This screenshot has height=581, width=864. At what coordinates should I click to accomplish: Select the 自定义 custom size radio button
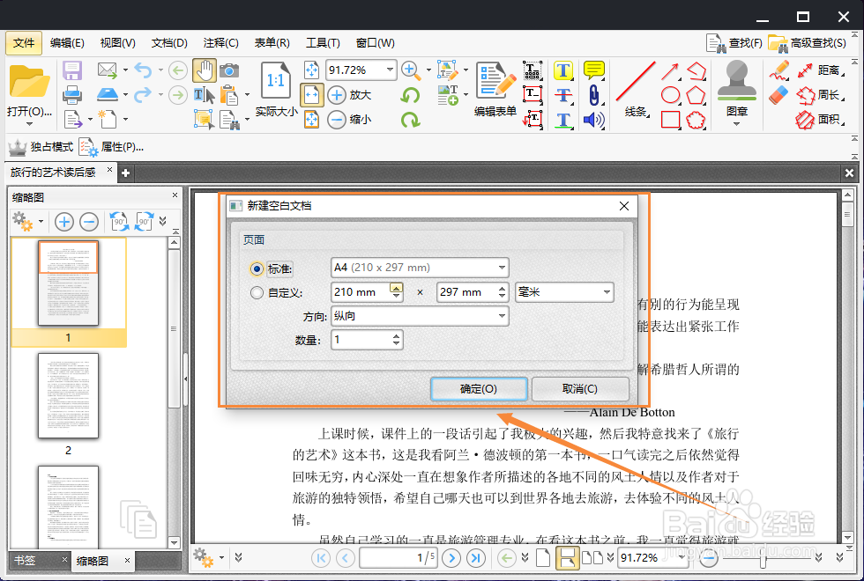257,291
